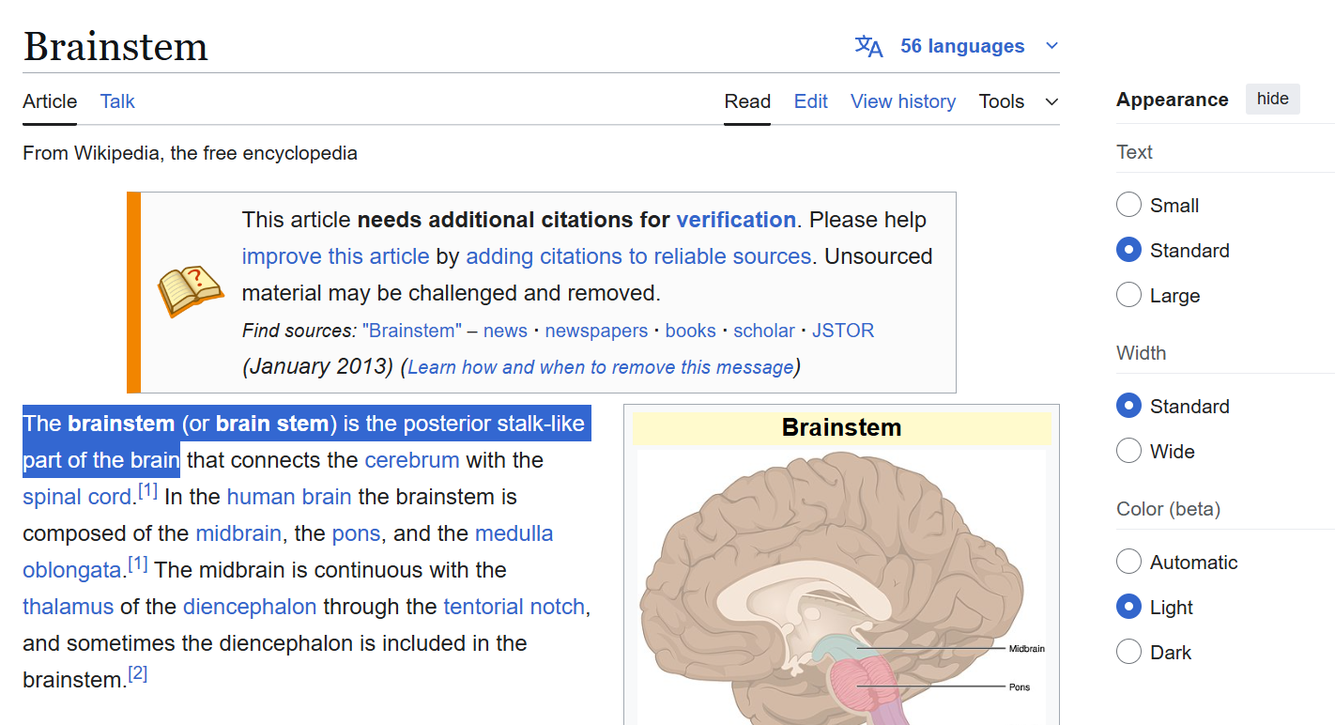Click the infobox Brainstem header
Screen dimensions: 1335x725
(841, 427)
